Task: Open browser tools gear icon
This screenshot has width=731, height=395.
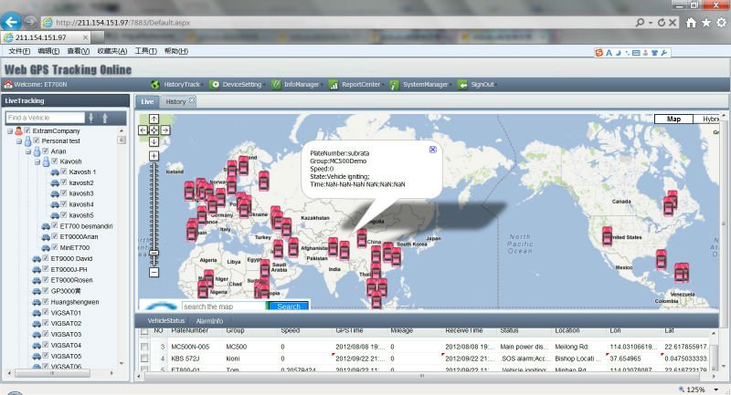Action: pyautogui.click(x=721, y=22)
